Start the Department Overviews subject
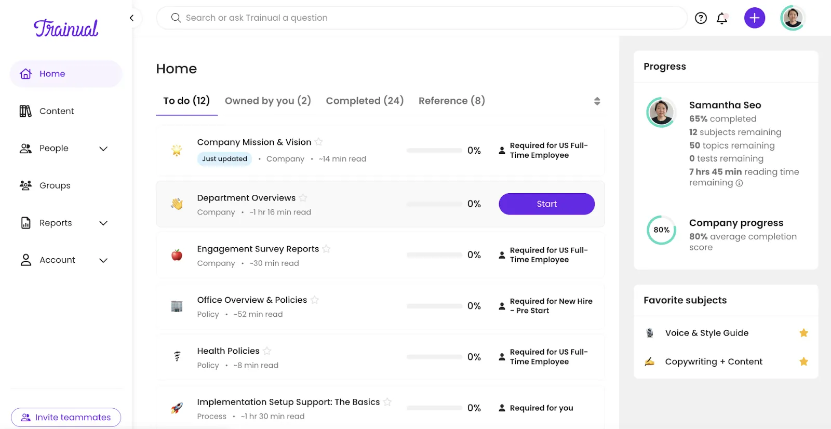 tap(546, 204)
